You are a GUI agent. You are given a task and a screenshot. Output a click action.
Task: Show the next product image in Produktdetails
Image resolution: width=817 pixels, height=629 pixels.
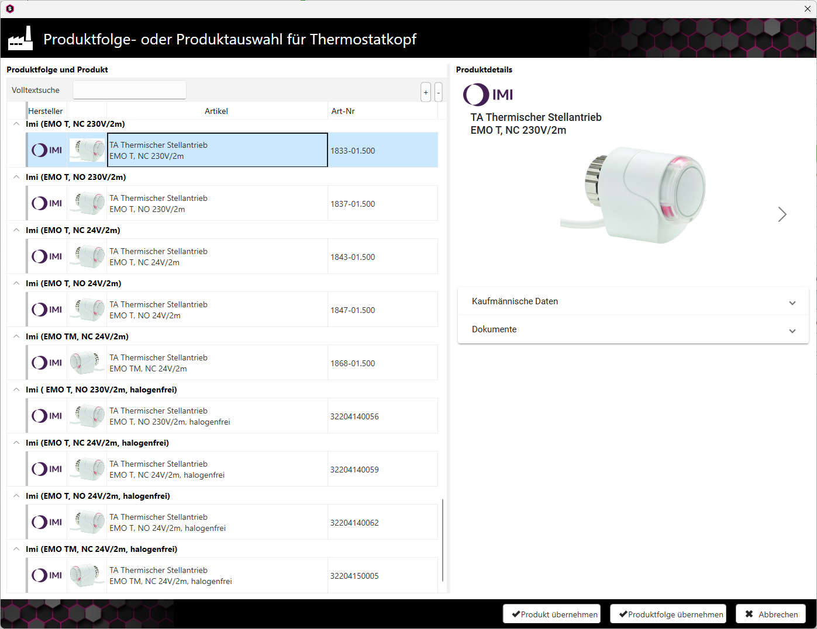pyautogui.click(x=782, y=214)
